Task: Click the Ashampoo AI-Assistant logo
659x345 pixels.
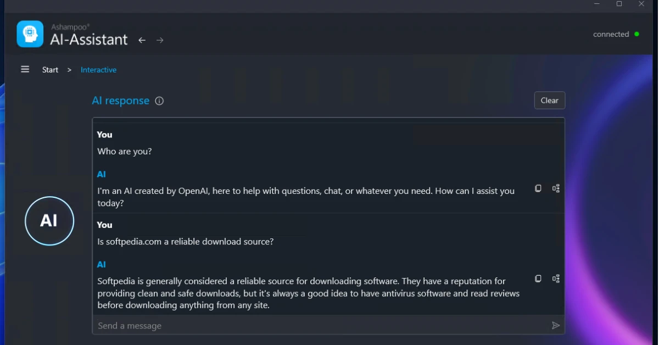Action: coord(30,34)
